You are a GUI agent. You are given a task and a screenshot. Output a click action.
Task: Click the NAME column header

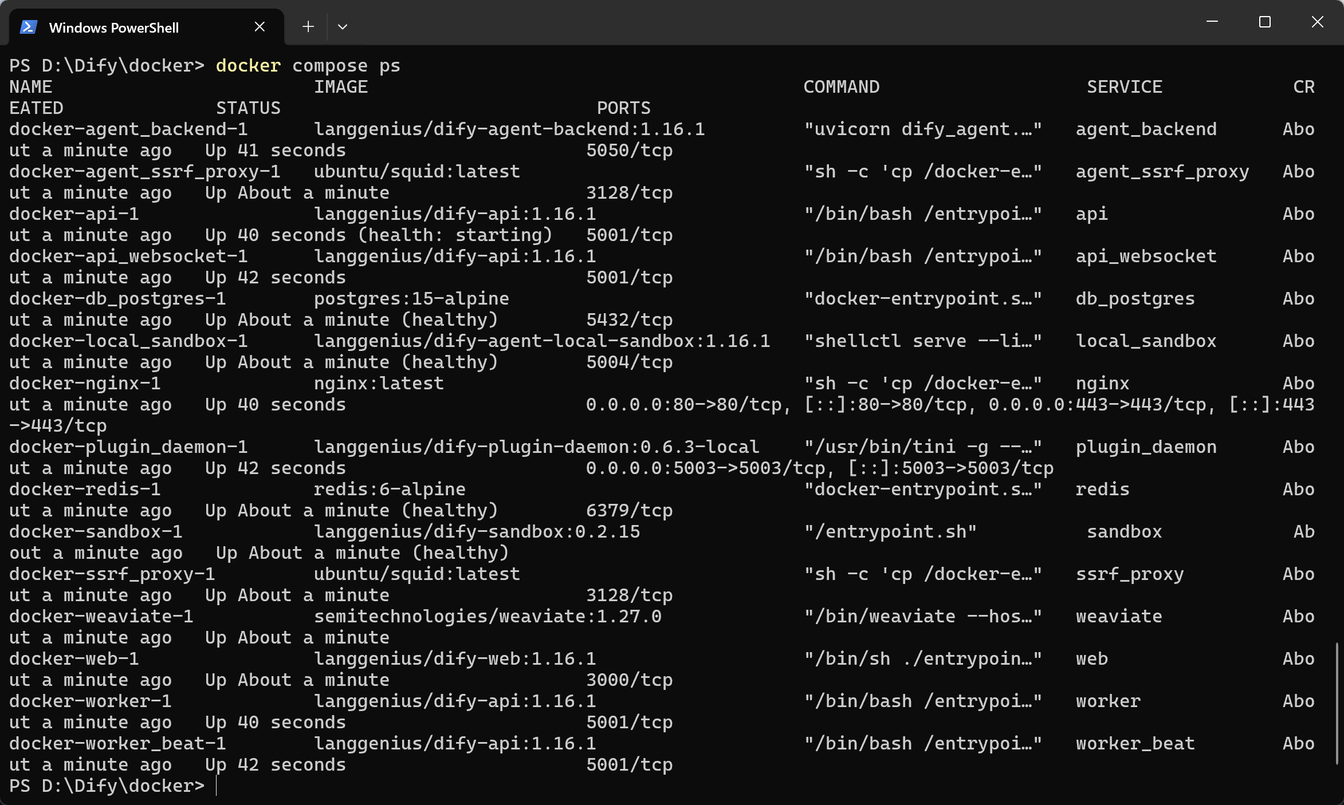[x=31, y=87]
